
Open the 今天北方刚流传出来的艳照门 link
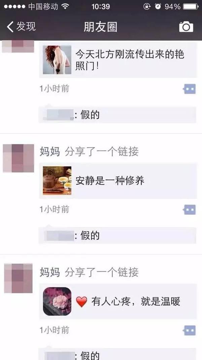coord(118,60)
